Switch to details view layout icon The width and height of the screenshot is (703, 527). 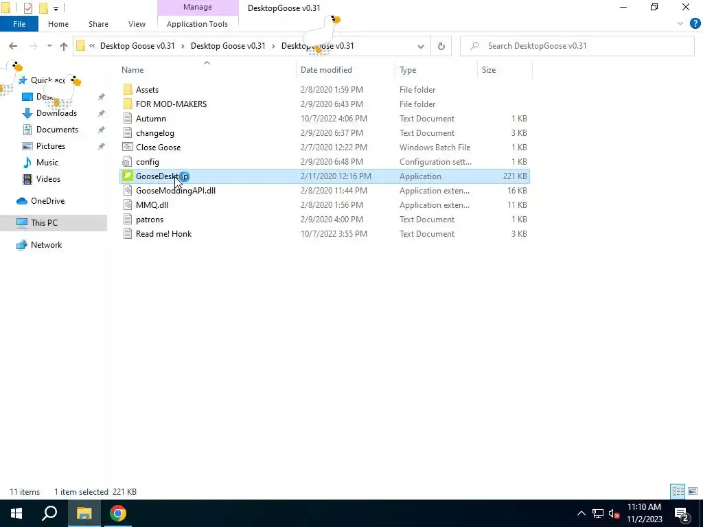[678, 491]
